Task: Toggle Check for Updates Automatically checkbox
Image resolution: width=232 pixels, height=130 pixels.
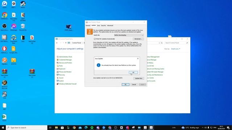Action: tap(95, 39)
